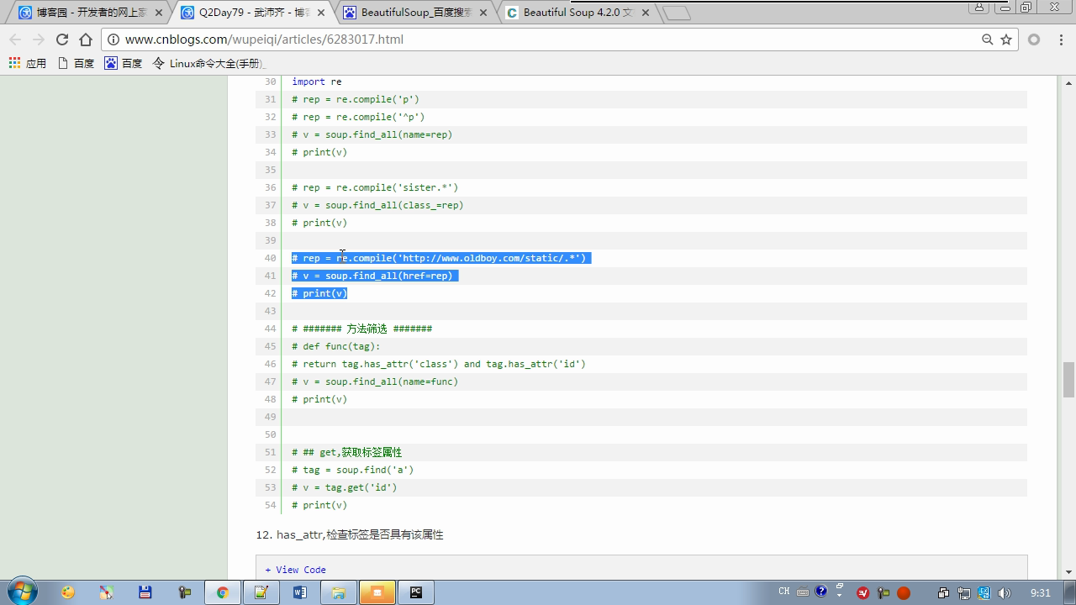Open the Baidu paw-icon bookmark
Image resolution: width=1076 pixels, height=605 pixels.
click(x=123, y=63)
